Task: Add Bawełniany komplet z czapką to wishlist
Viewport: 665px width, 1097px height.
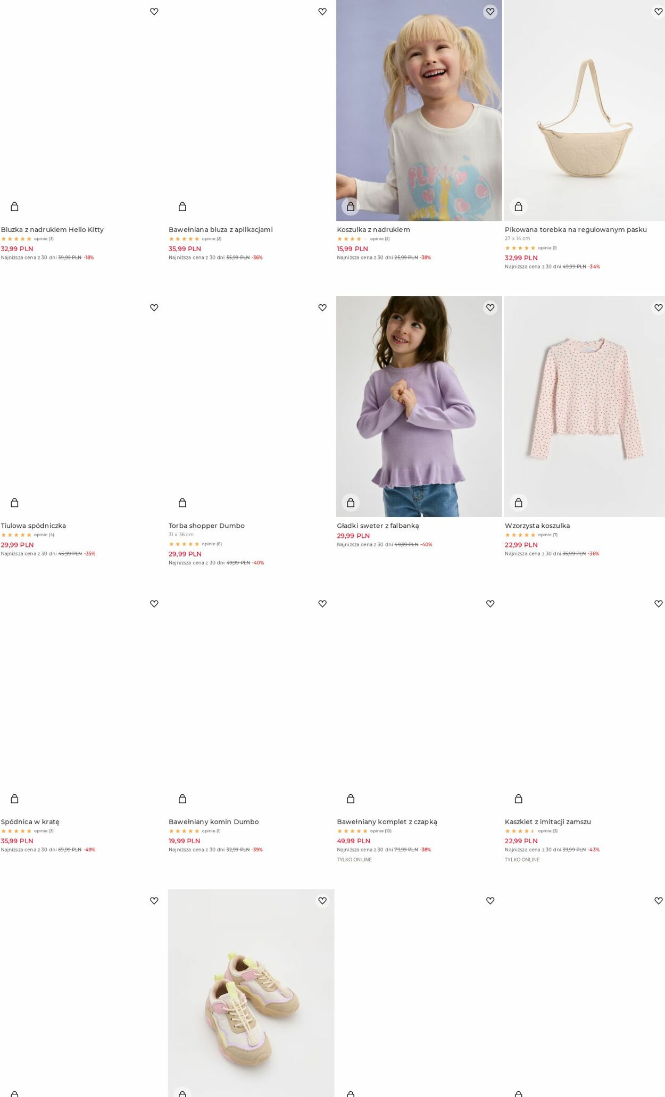Action: [x=491, y=604]
